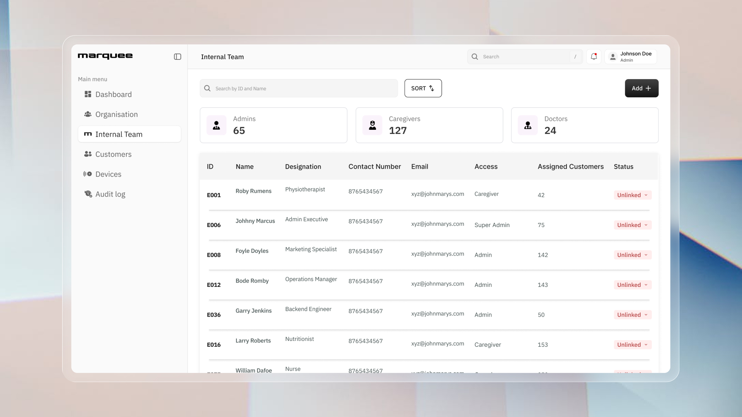Click the Super Admin access cell
The width and height of the screenshot is (742, 417).
coord(492,225)
